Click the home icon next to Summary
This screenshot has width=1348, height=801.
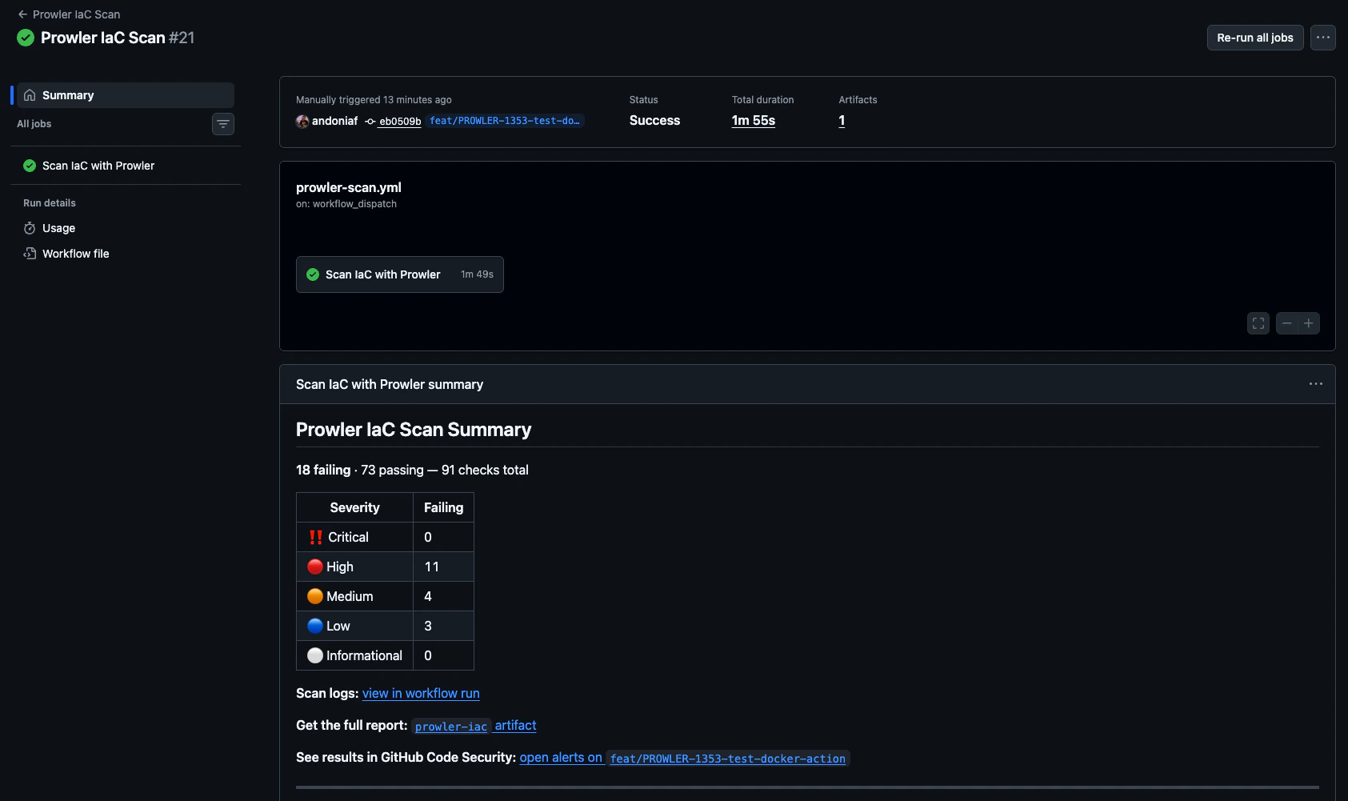[29, 94]
